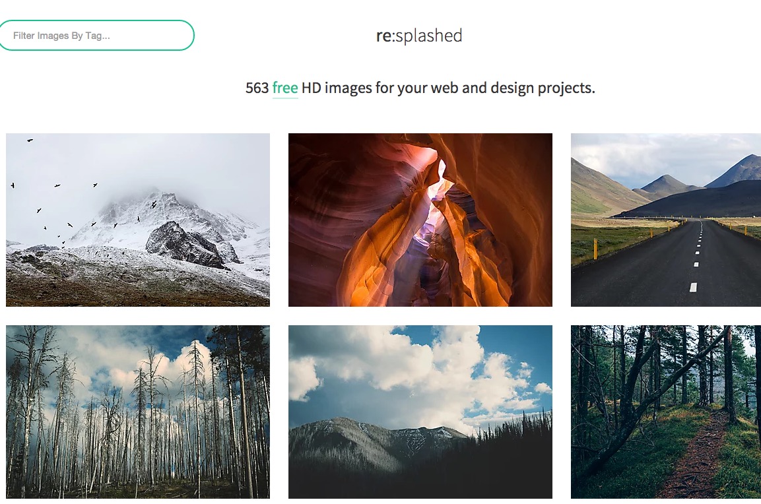Focus the Filter Images By Tag field

point(96,36)
